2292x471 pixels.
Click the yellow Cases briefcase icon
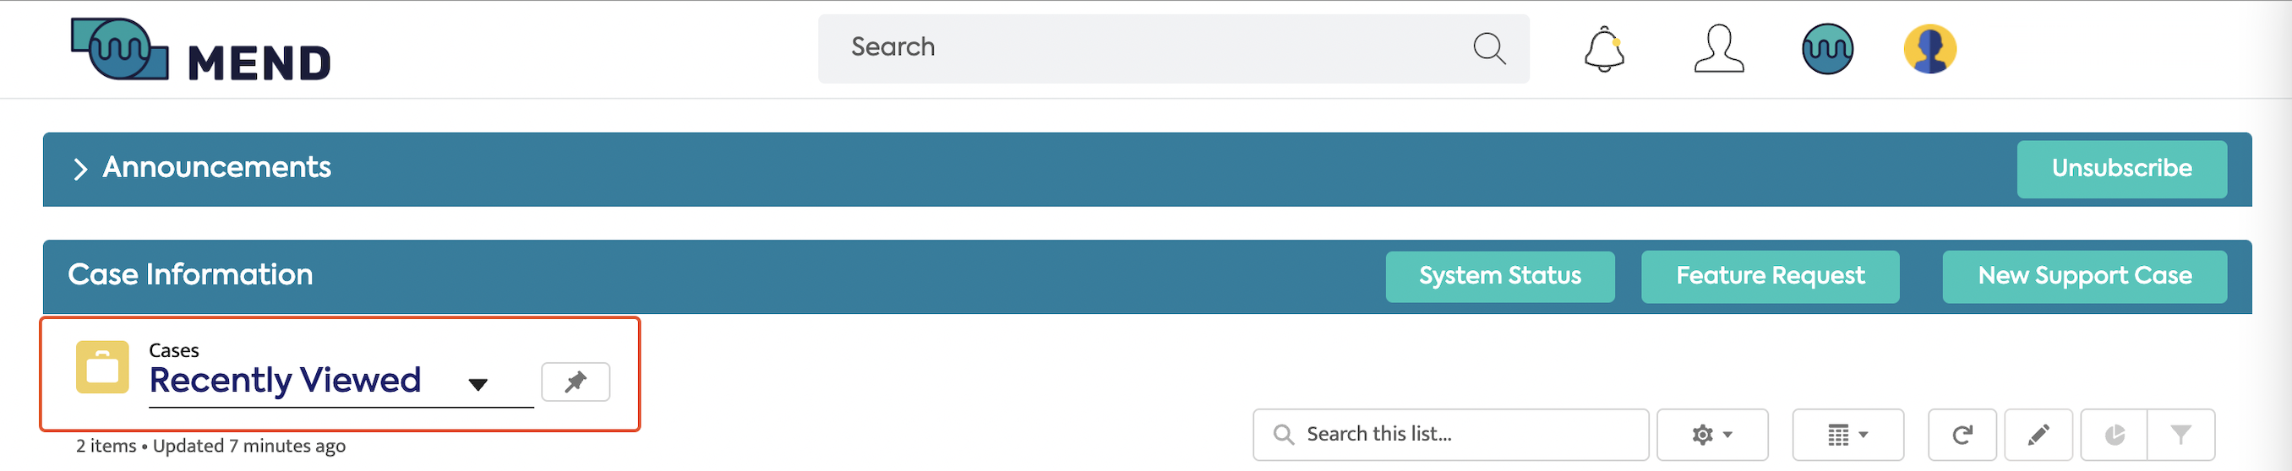click(102, 367)
